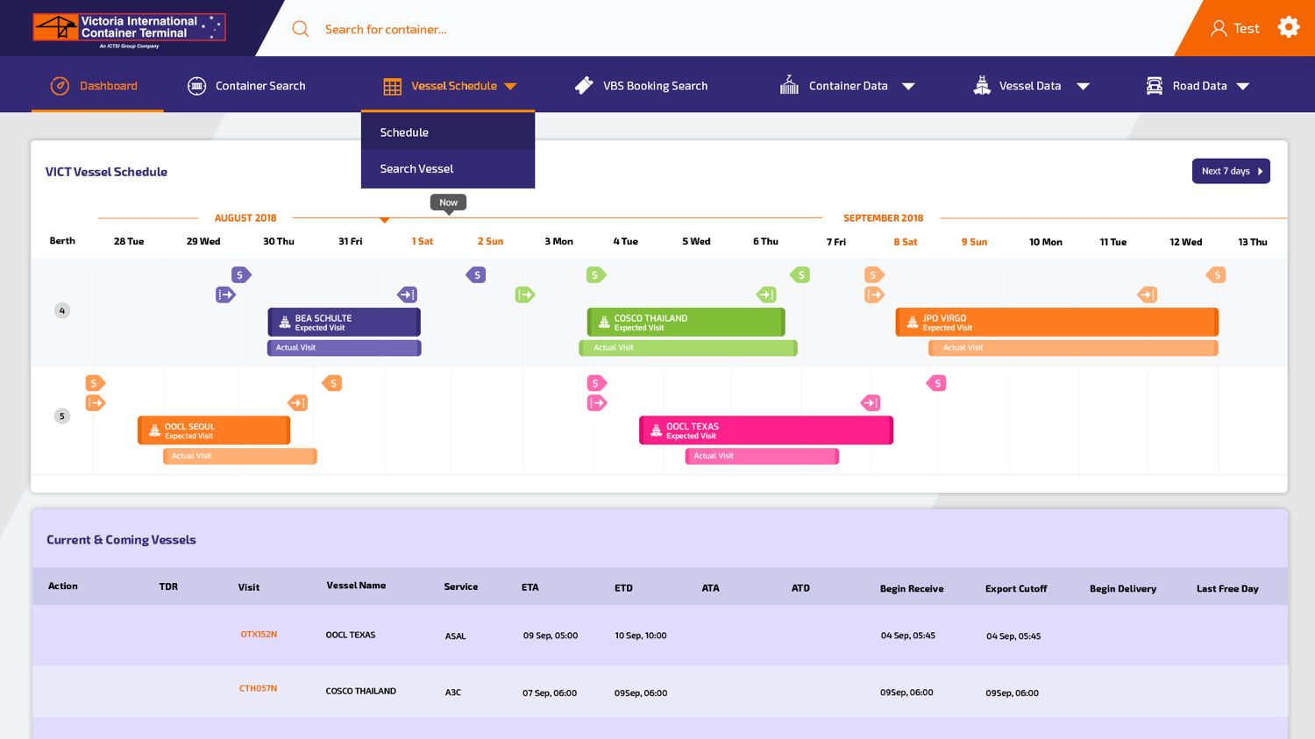Expand the Vessel Data dropdown arrow
The height and width of the screenshot is (739, 1315).
pos(1083,86)
